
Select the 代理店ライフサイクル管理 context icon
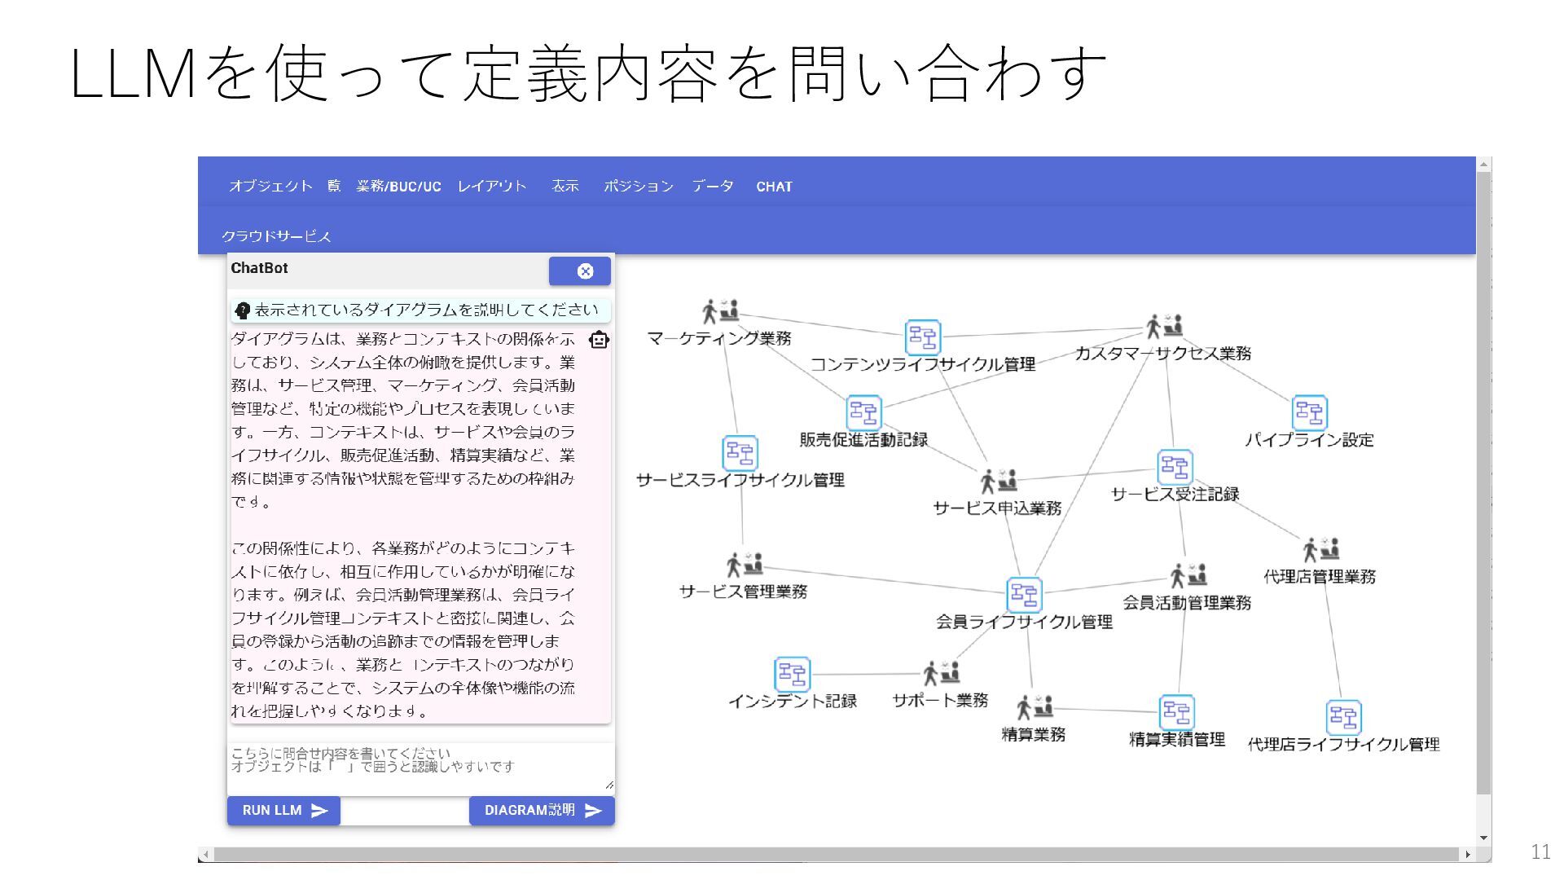point(1344,718)
